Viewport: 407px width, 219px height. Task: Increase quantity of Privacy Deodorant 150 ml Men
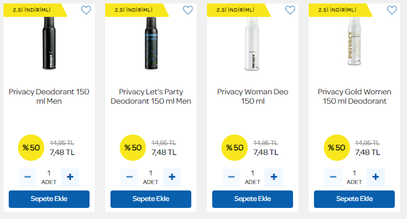[x=70, y=177]
